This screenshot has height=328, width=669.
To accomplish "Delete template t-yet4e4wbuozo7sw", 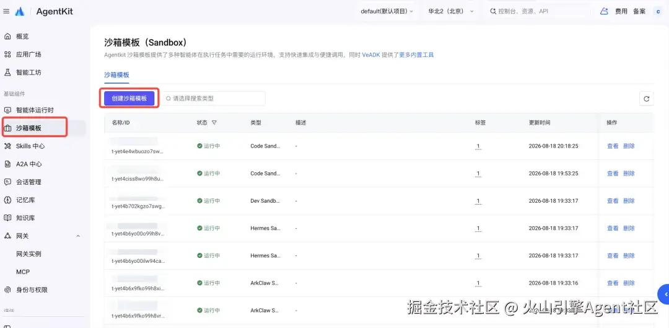I will point(629,146).
